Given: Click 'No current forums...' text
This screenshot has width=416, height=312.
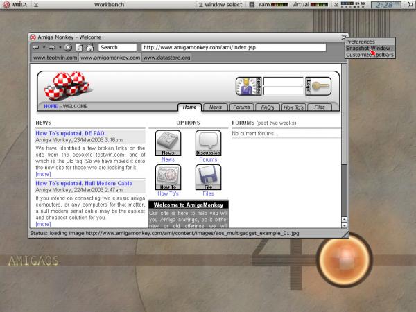Looking at the screenshot, I should pos(255,133).
